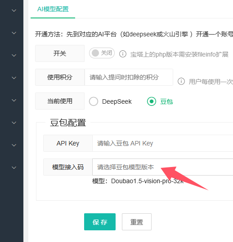Expand the fifth sidebar chevron

(x=14, y=100)
